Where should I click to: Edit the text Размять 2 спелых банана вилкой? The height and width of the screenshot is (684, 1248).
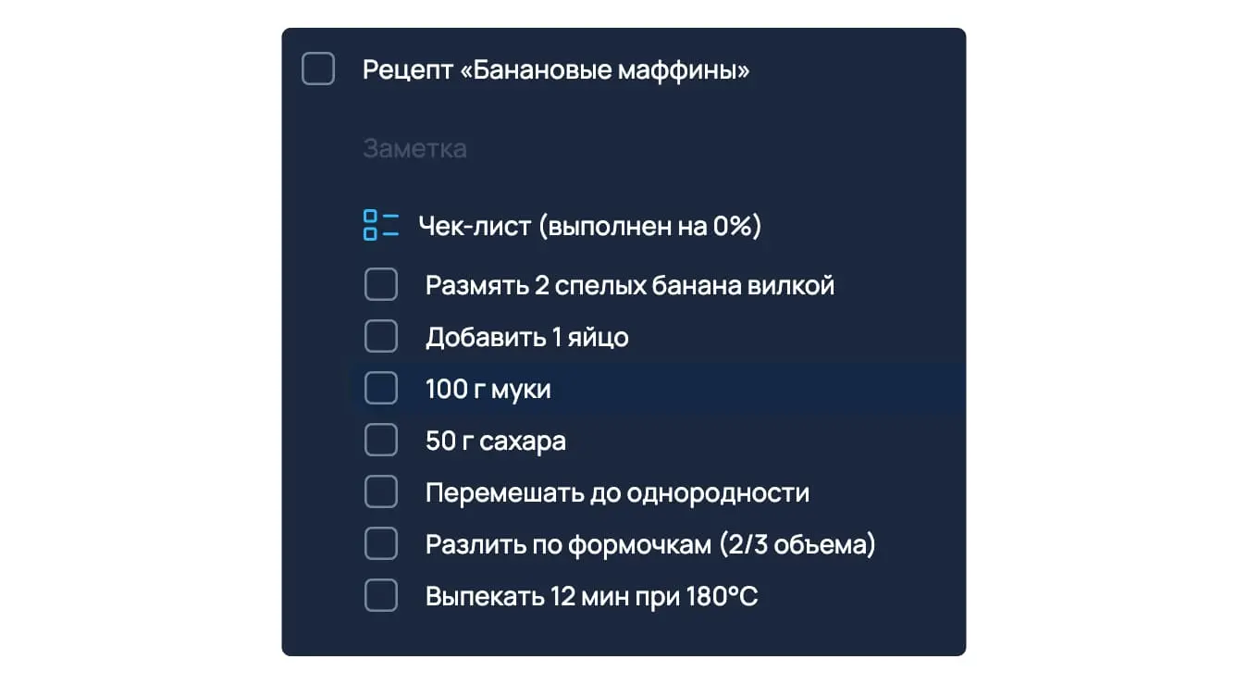tap(630, 285)
